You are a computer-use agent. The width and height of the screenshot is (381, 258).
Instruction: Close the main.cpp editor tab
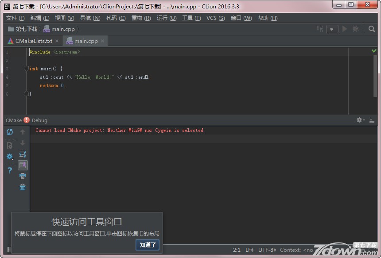[x=103, y=41]
